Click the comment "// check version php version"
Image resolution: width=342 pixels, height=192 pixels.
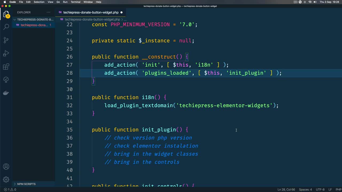pos(148,138)
